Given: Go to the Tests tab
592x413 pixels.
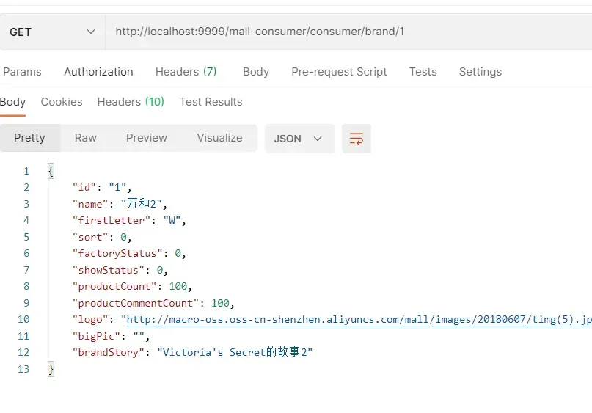Looking at the screenshot, I should (x=423, y=72).
